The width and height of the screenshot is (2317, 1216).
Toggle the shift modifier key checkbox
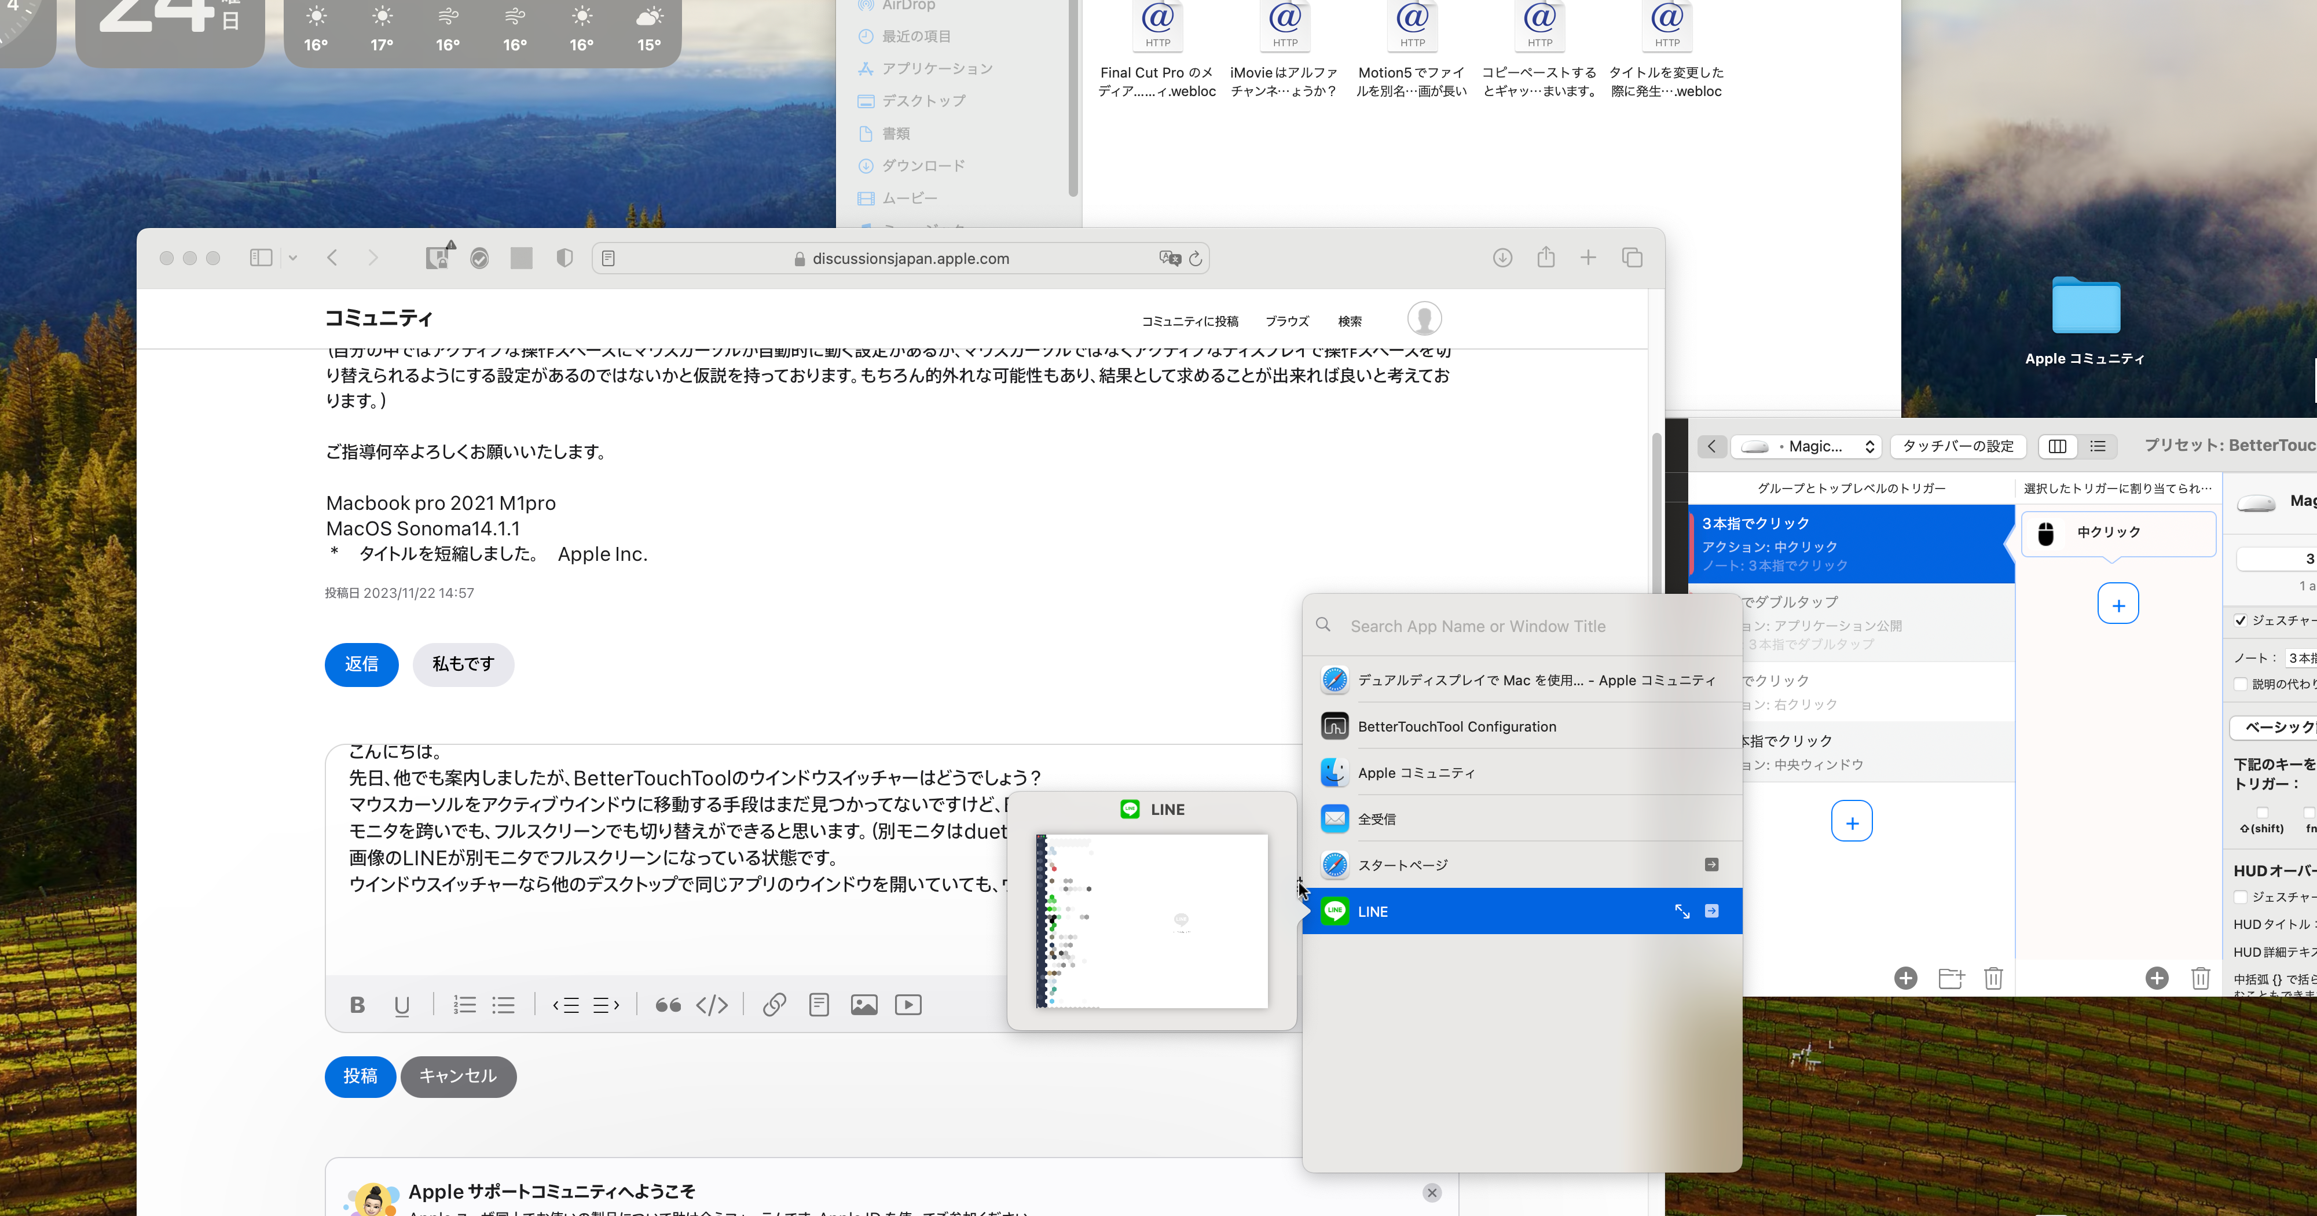coord(2261,812)
